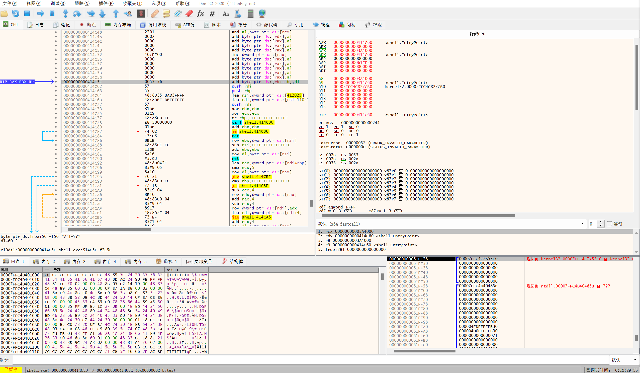The image size is (640, 373).
Task: Open the 局部变量 tab
Action: point(199,261)
